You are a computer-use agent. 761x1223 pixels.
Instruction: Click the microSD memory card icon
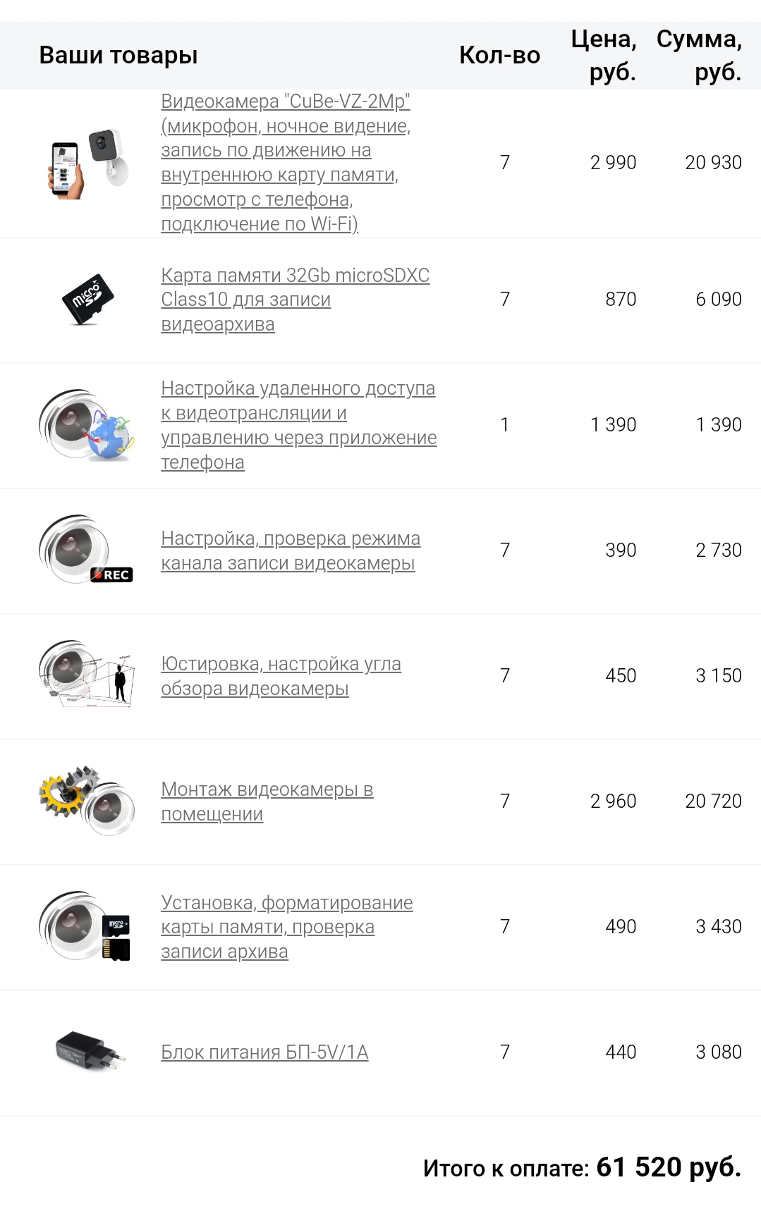[x=88, y=299]
